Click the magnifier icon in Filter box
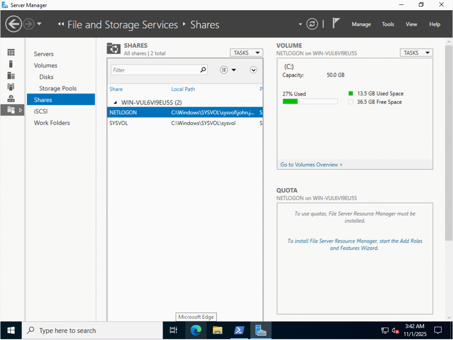 coord(203,70)
